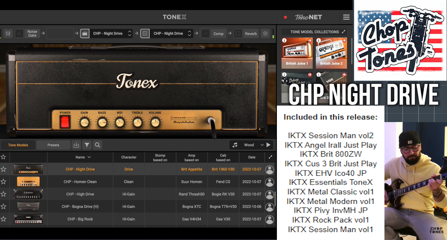The image size is (447, 240).
Task: Click the Rand Thrash50 amp cell
Action: [x=192, y=194]
